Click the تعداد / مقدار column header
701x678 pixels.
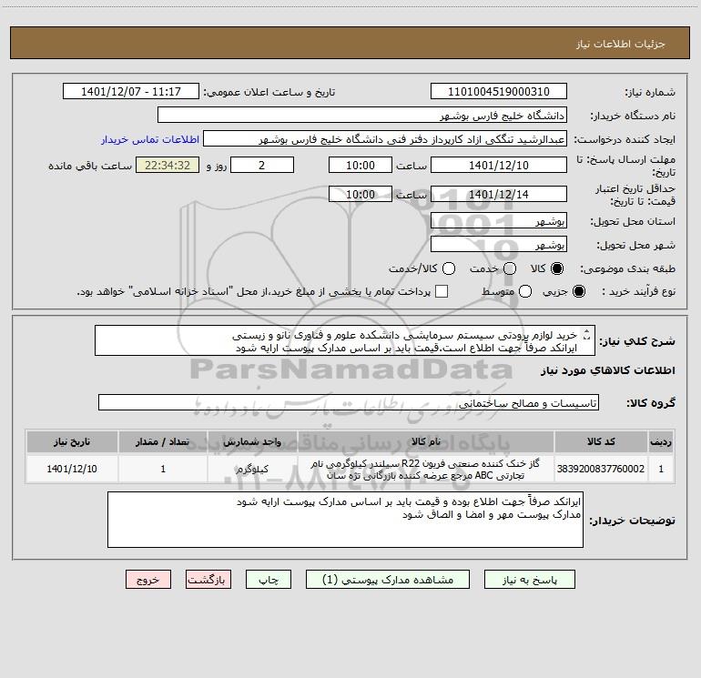163,441
